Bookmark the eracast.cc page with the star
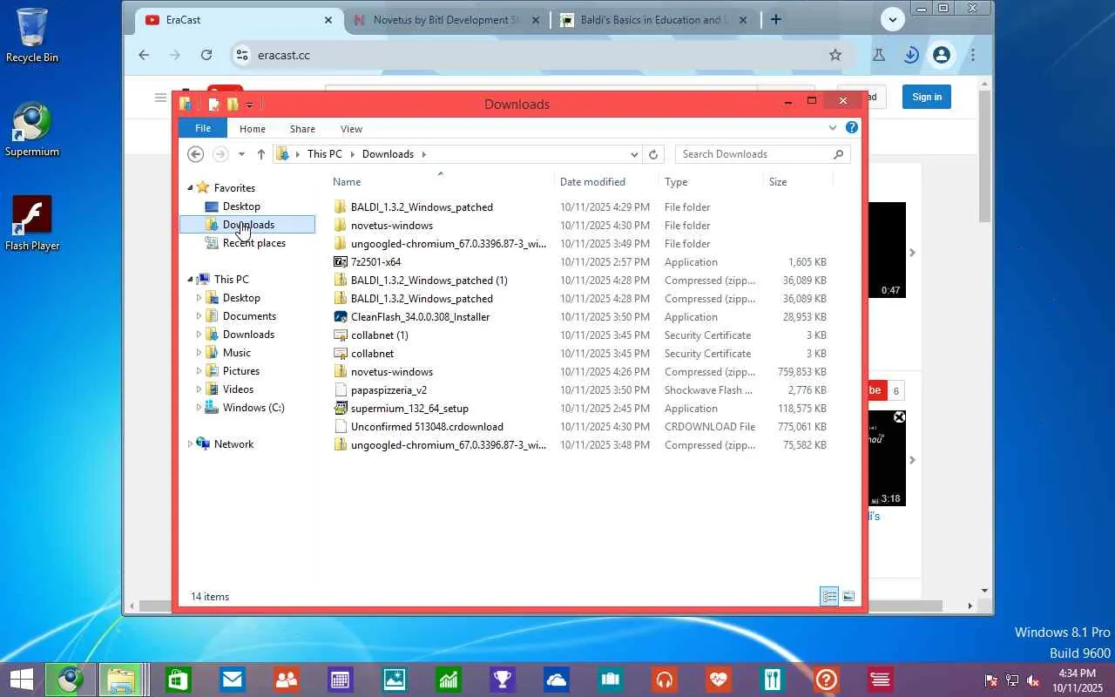Viewport: 1115px width, 697px height. [x=835, y=55]
